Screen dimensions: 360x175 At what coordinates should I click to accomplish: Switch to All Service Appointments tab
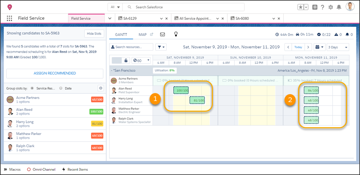pyautogui.click(x=193, y=19)
